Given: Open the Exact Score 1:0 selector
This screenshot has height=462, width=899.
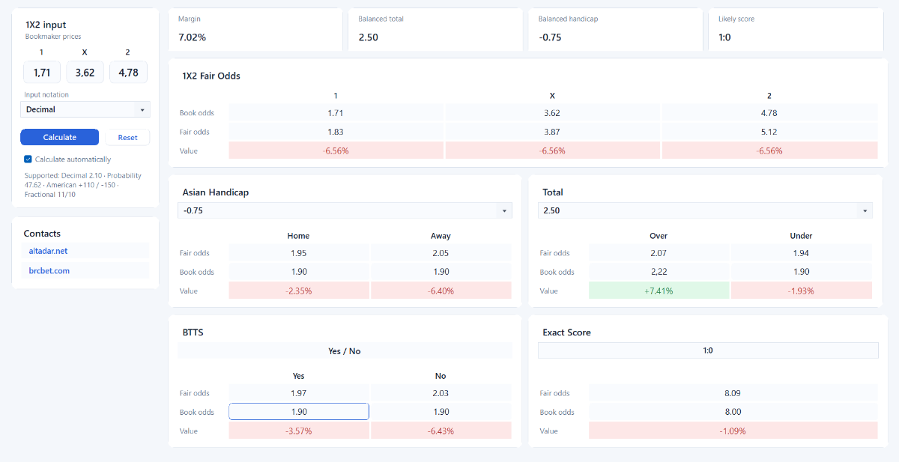Looking at the screenshot, I should (x=708, y=350).
